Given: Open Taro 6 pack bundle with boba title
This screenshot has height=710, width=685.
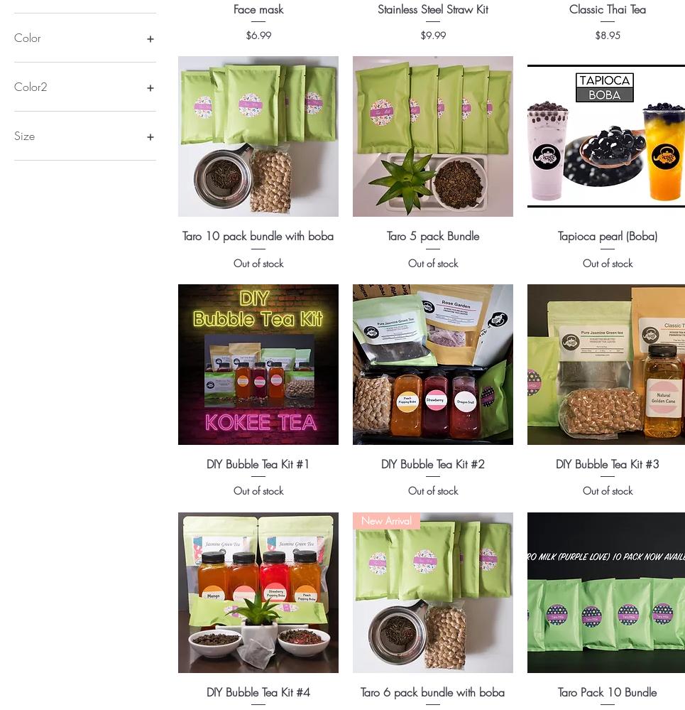Looking at the screenshot, I should click(x=433, y=692).
